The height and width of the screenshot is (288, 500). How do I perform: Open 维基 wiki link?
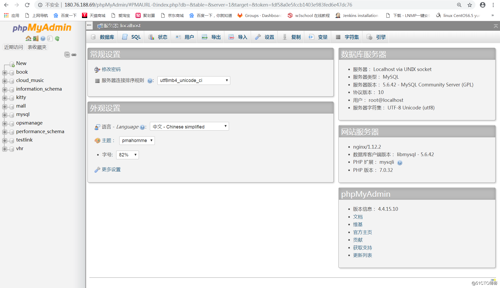click(x=358, y=224)
